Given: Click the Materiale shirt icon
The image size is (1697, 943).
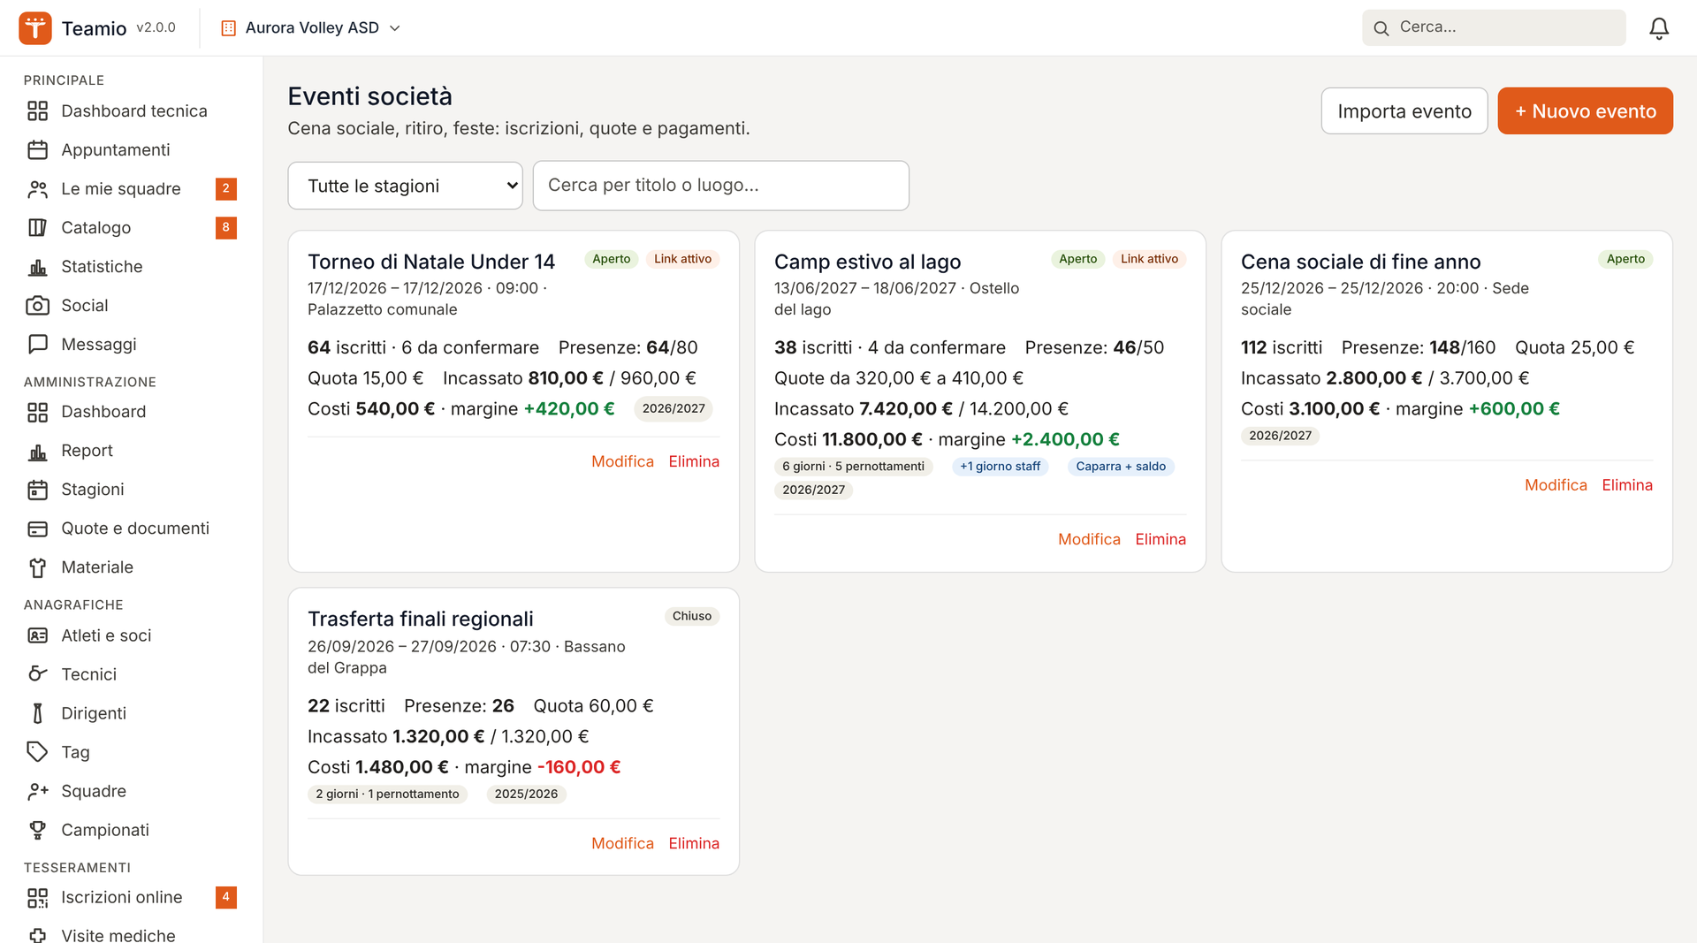Looking at the screenshot, I should (x=37, y=567).
